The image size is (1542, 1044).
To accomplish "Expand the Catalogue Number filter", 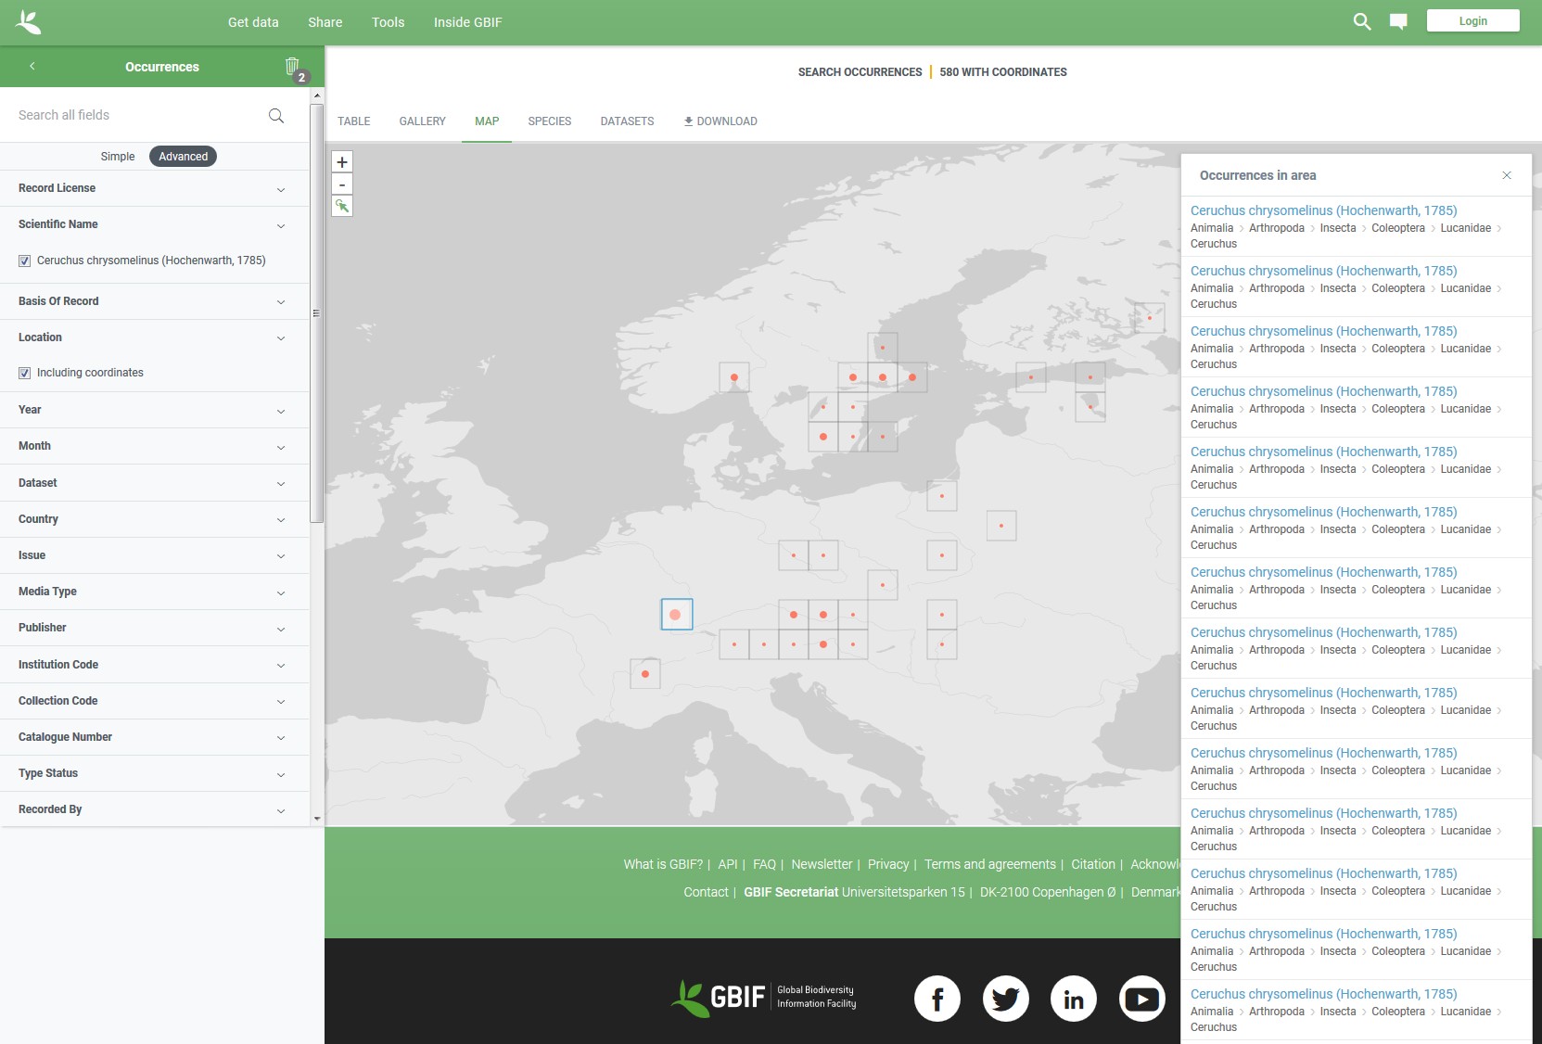I will 154,737.
